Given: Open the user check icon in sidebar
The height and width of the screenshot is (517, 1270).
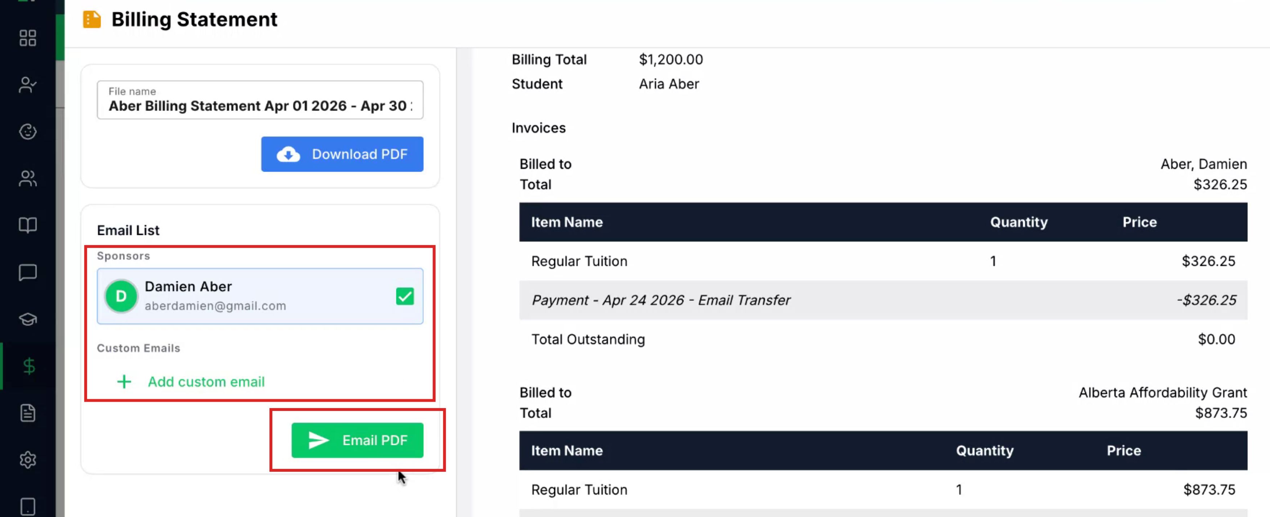Looking at the screenshot, I should click(28, 85).
